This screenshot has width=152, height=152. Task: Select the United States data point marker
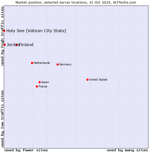click(x=87, y=80)
